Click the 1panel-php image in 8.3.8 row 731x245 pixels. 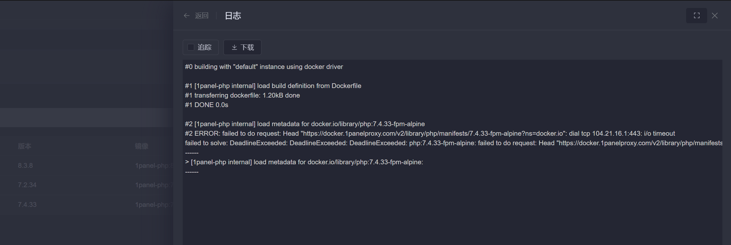(154, 166)
